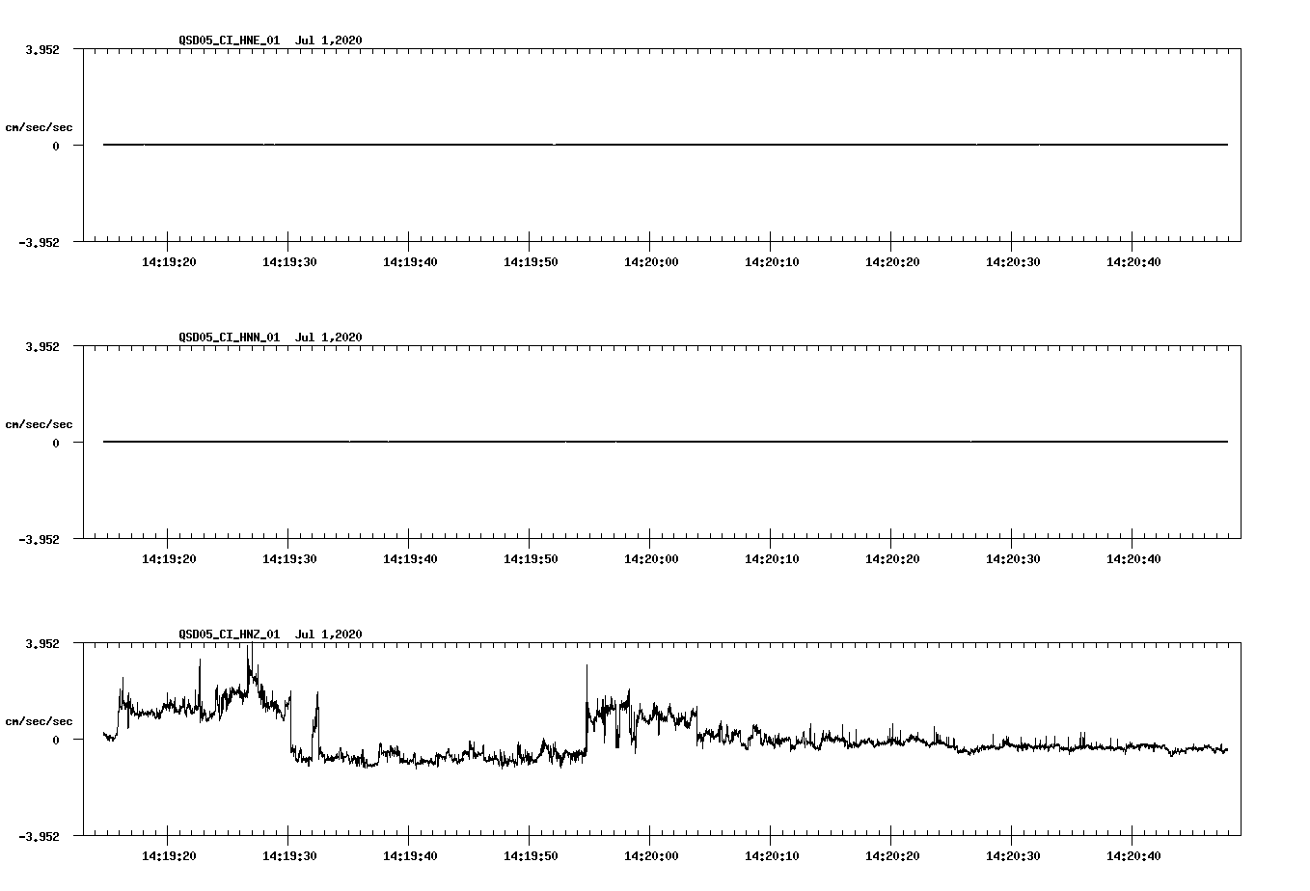Select the 3.952 axis value on HNZ plot
Image resolution: width=1310 pixels, height=891 pixels.
(x=42, y=643)
